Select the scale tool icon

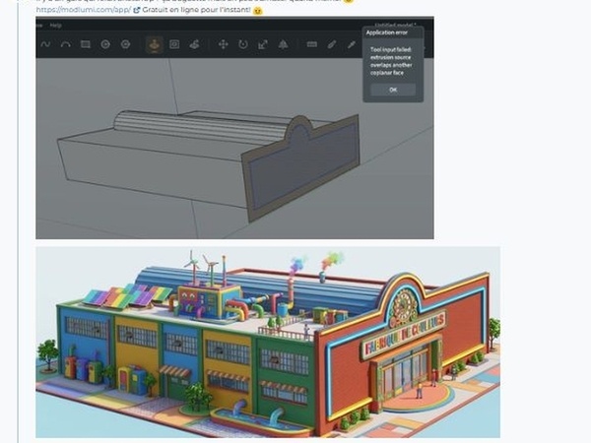pos(263,44)
